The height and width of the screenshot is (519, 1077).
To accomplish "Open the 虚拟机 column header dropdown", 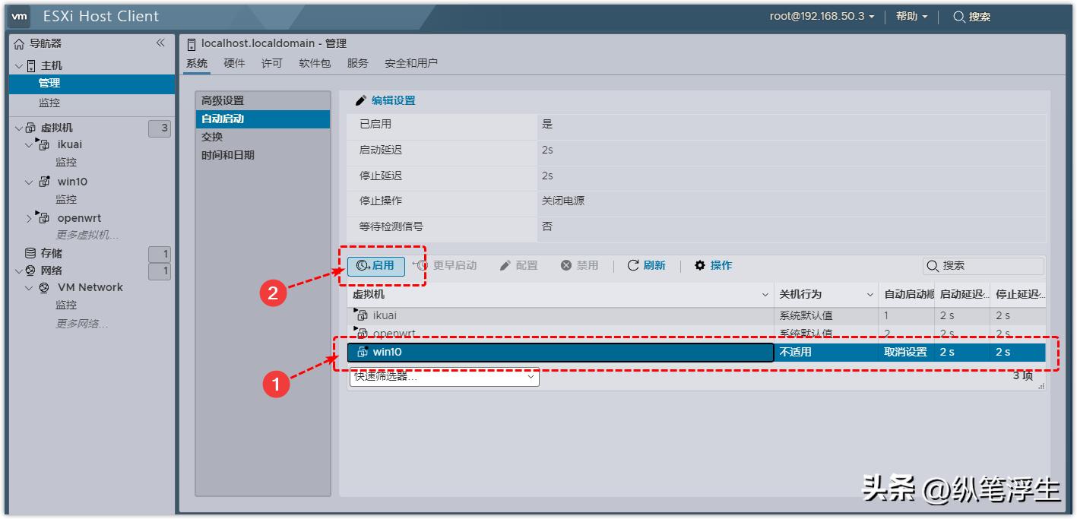I will (x=765, y=294).
